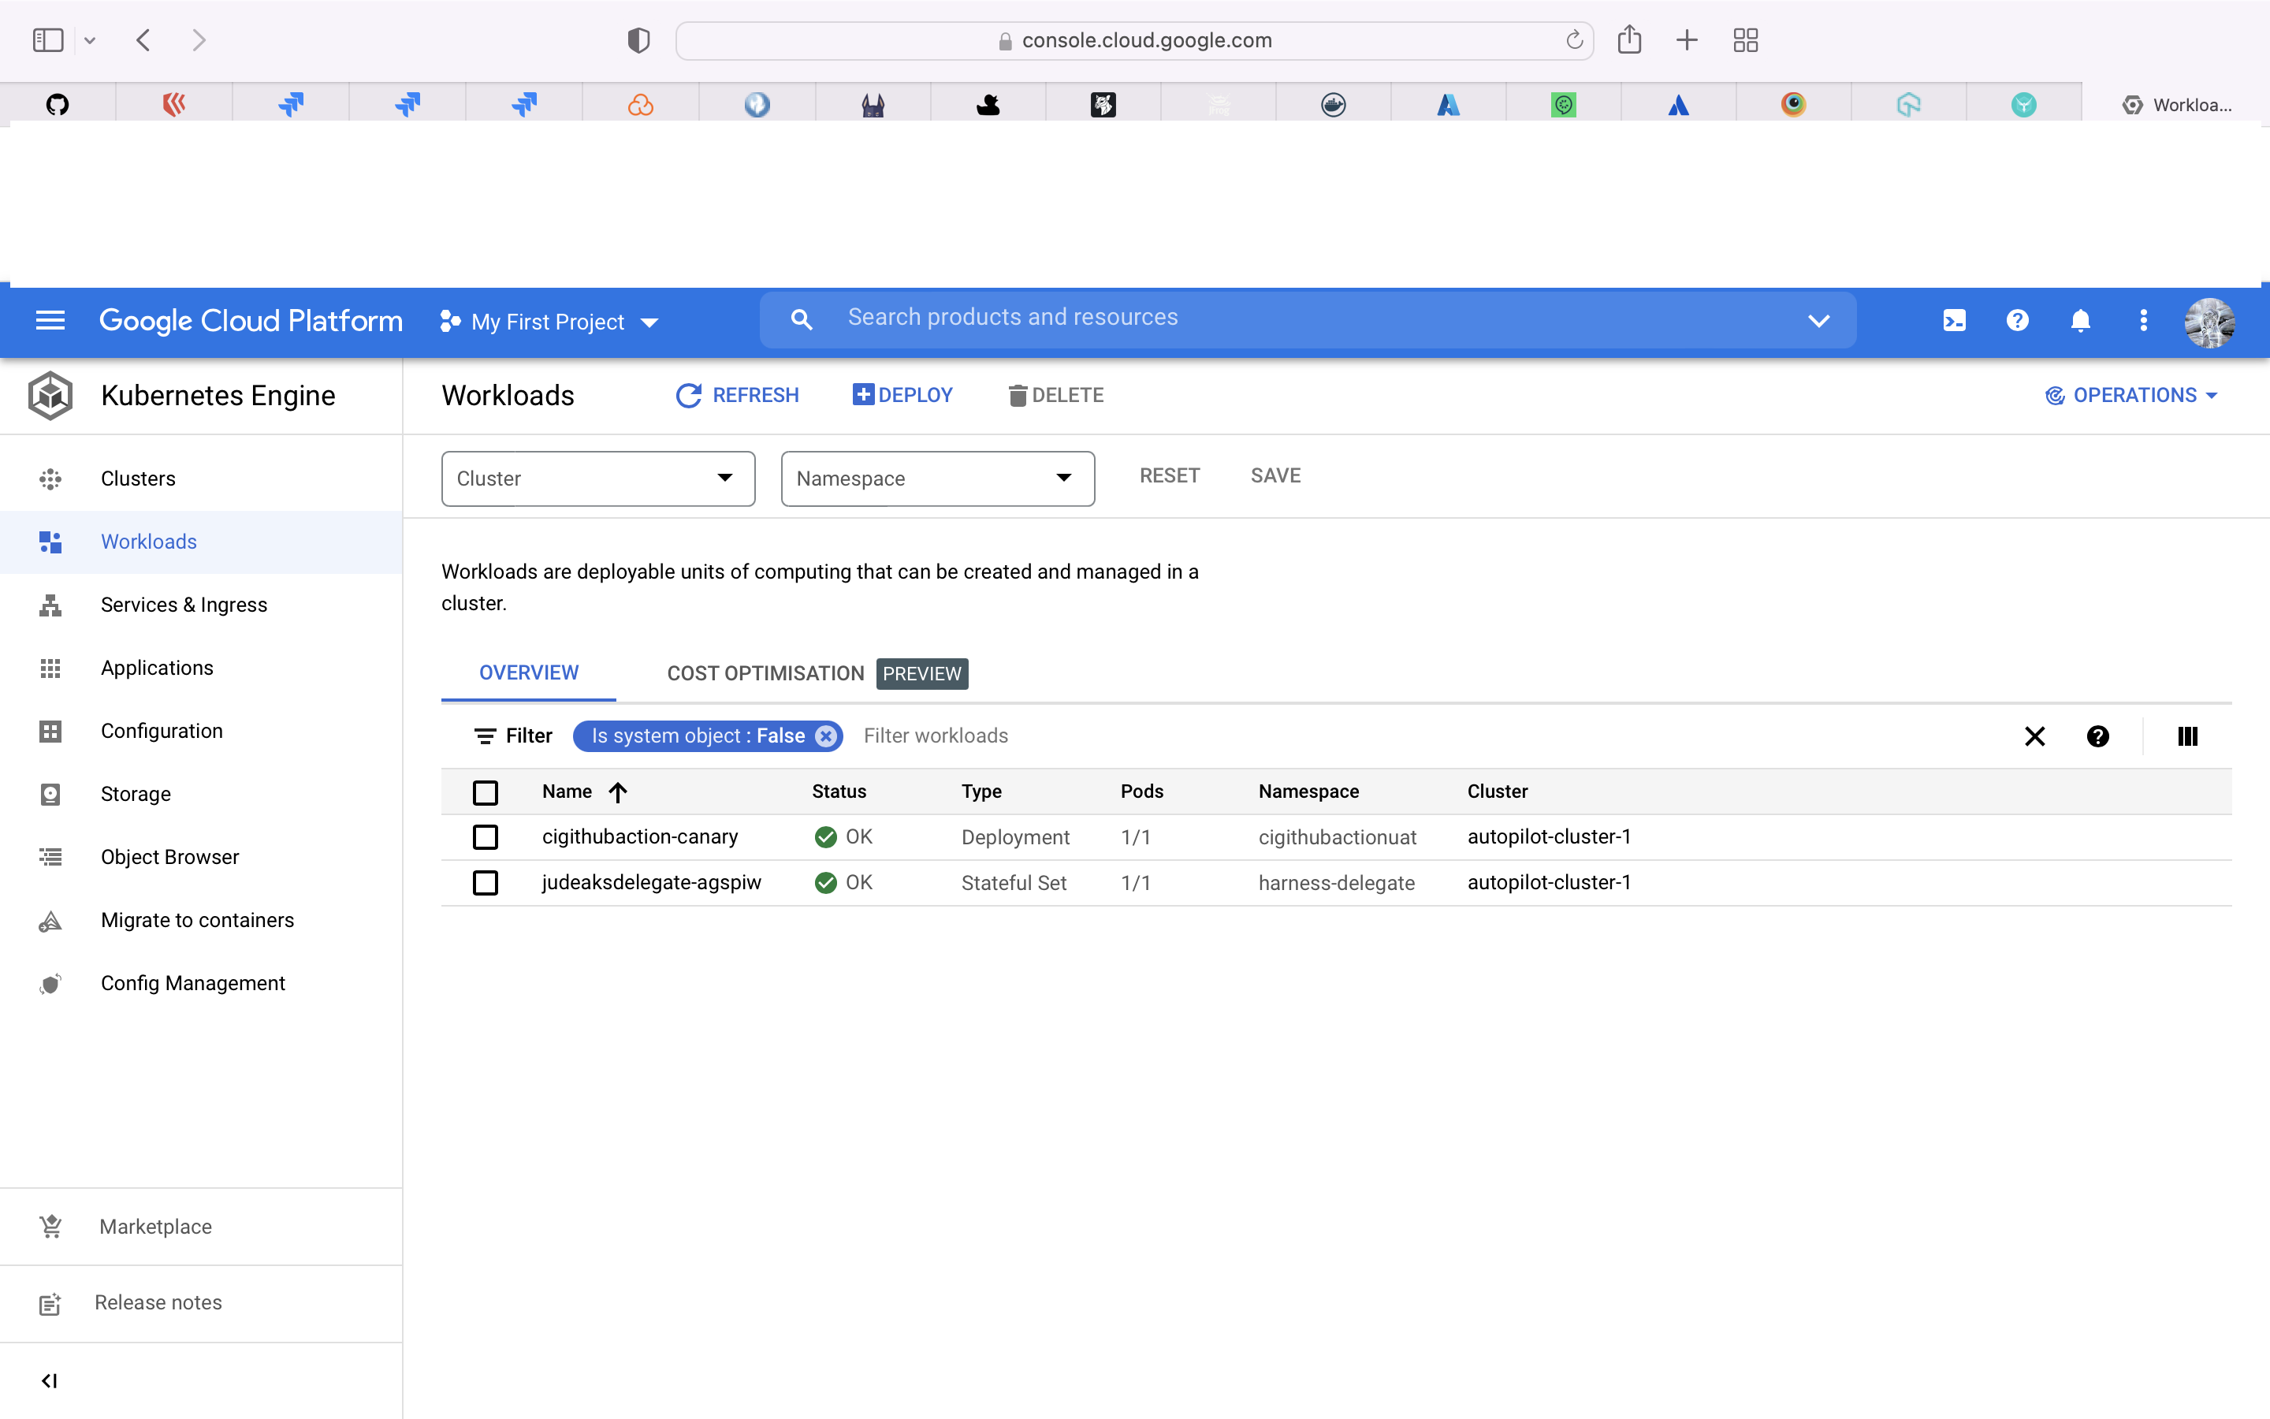The width and height of the screenshot is (2270, 1419).
Task: Remove the 'Is system object' filter chip
Action: tap(825, 737)
